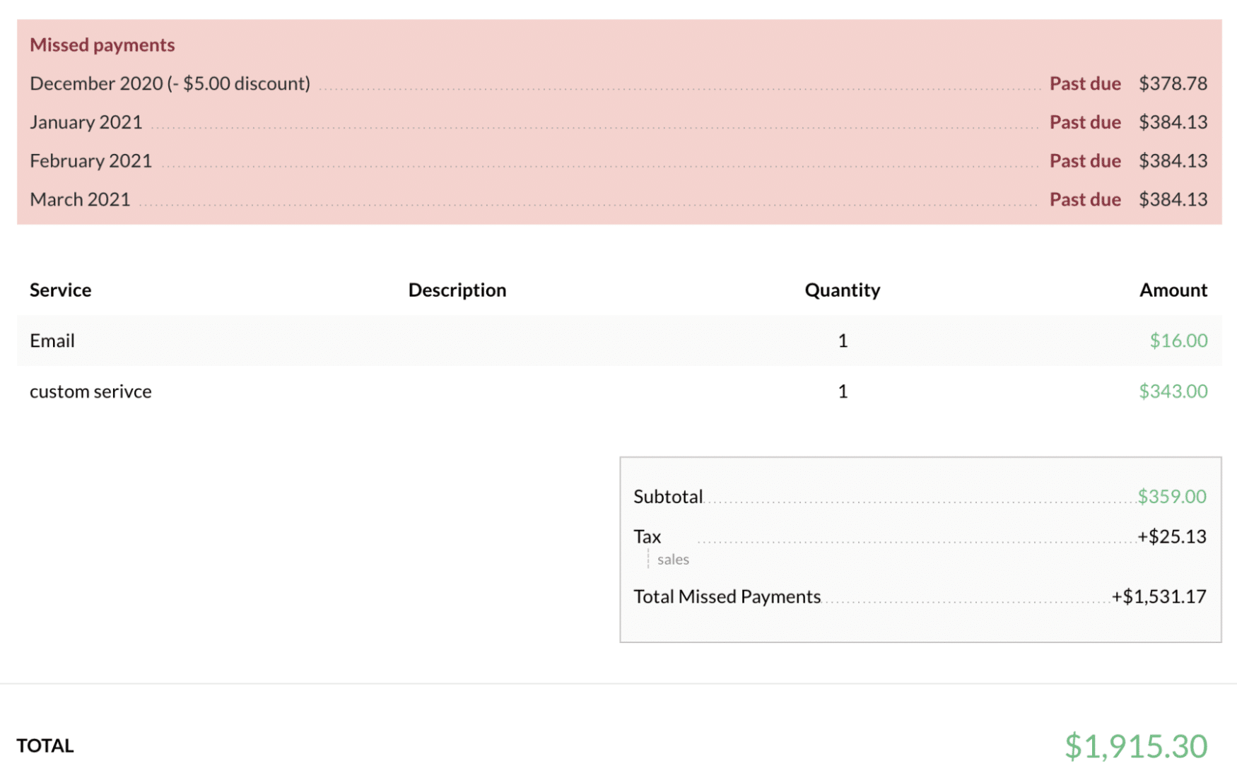Click Past due status for March 2021

coord(1084,200)
